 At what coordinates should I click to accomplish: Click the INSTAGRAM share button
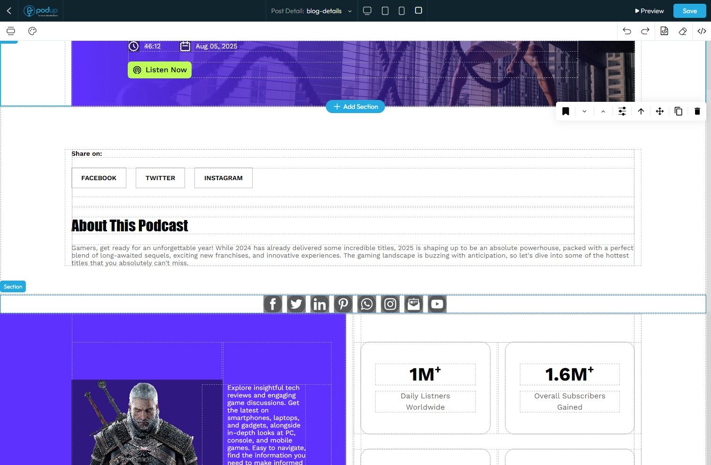click(224, 178)
